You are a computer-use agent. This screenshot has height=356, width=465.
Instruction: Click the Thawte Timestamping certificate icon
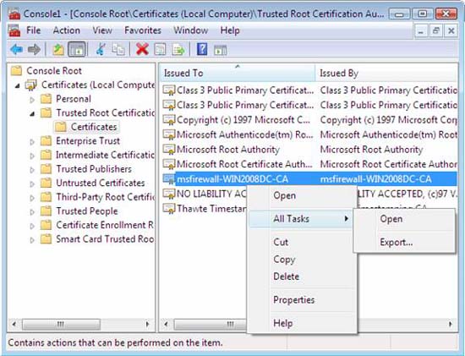pyautogui.click(x=169, y=209)
